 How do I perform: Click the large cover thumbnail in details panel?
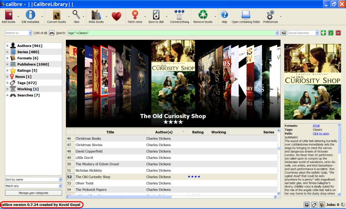(313, 82)
